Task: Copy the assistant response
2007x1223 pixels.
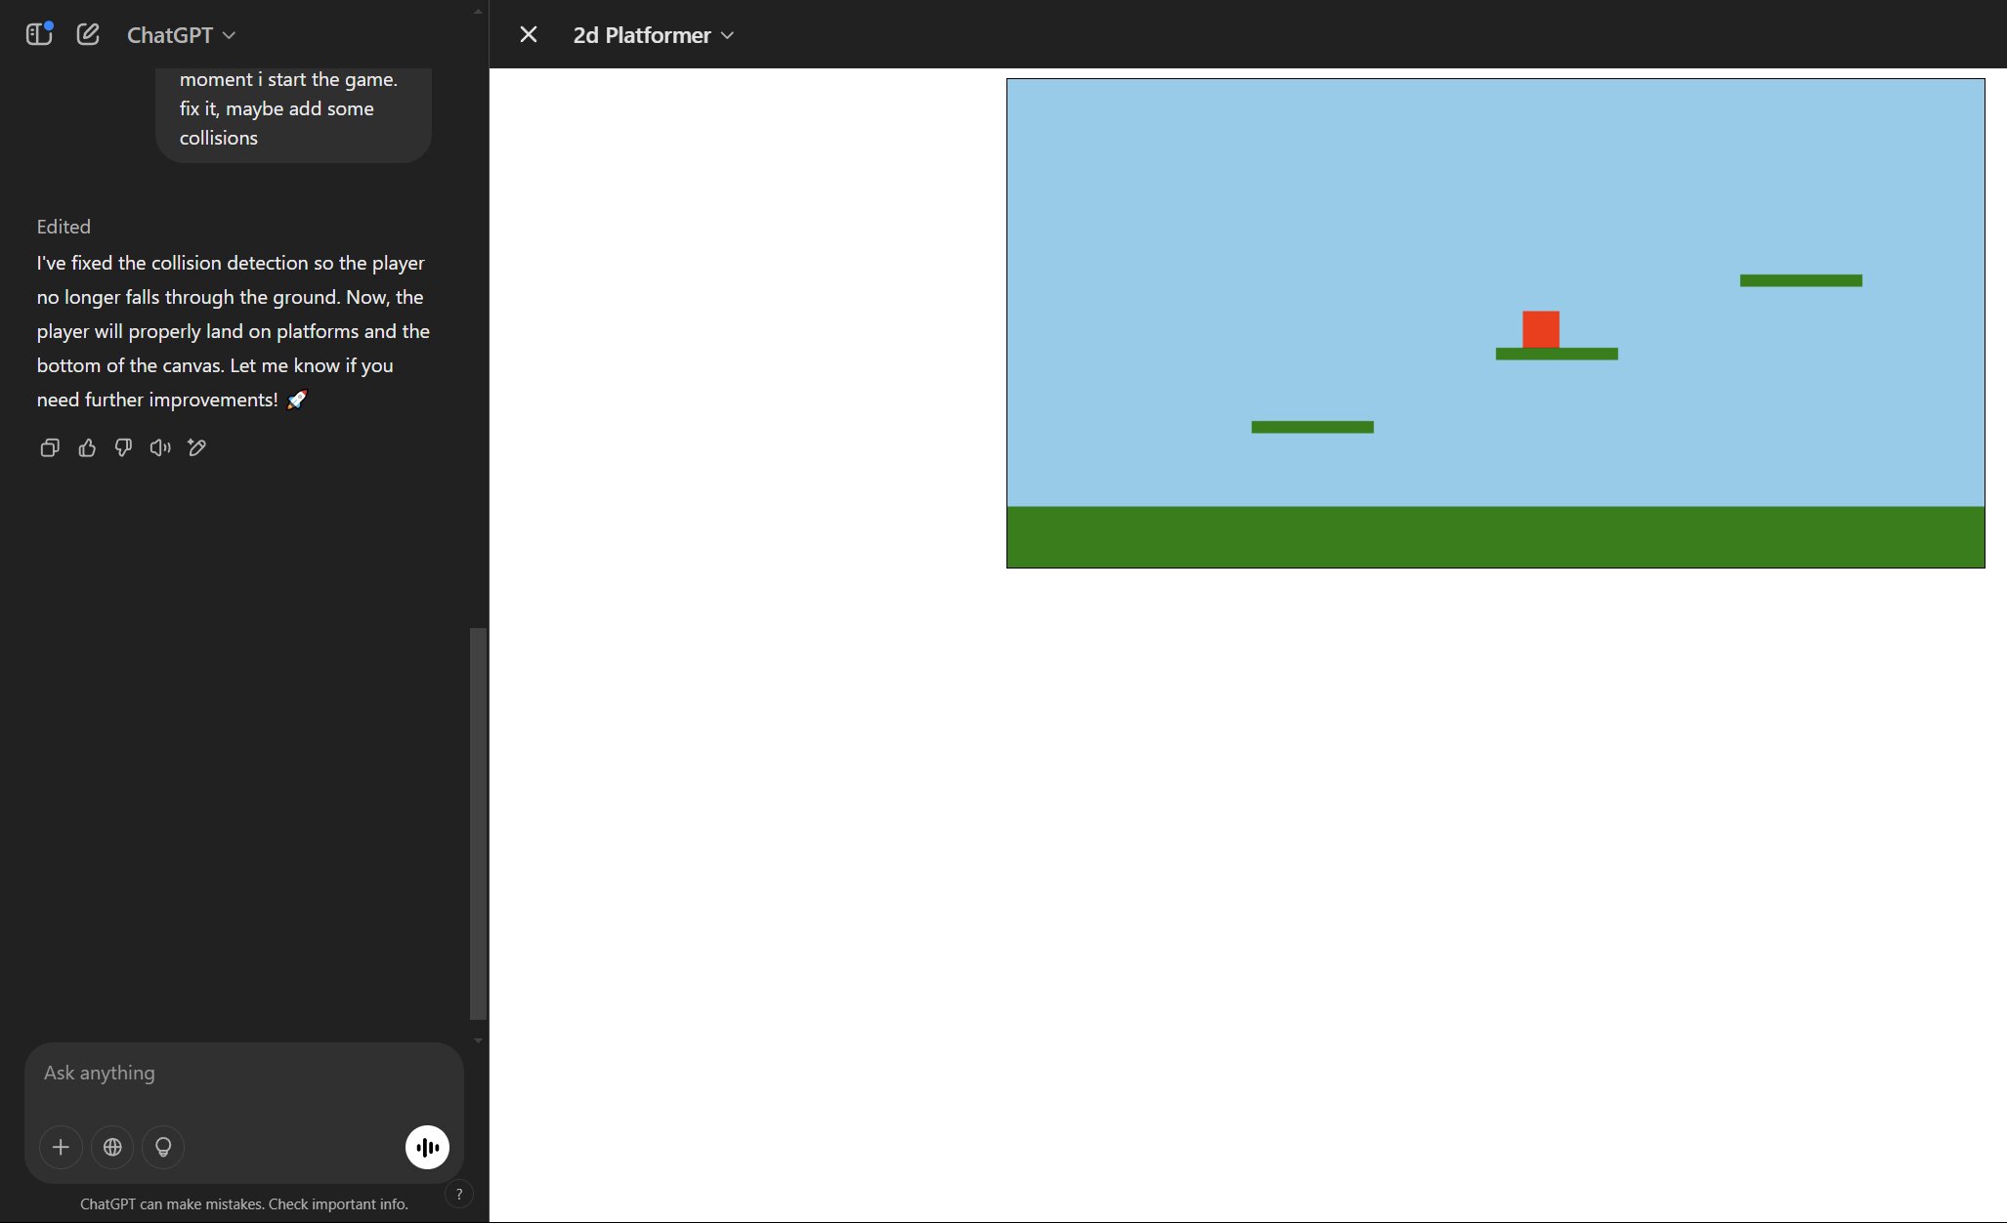Action: pos(50,447)
